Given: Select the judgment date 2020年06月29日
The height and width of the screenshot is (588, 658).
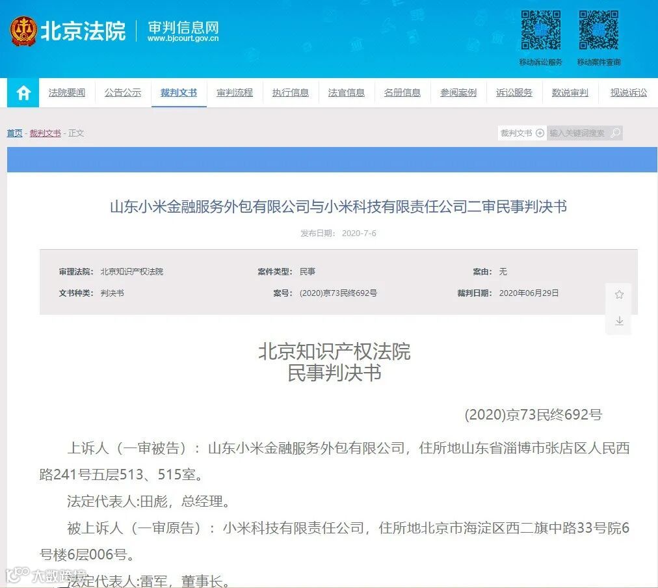Looking at the screenshot, I should point(529,293).
